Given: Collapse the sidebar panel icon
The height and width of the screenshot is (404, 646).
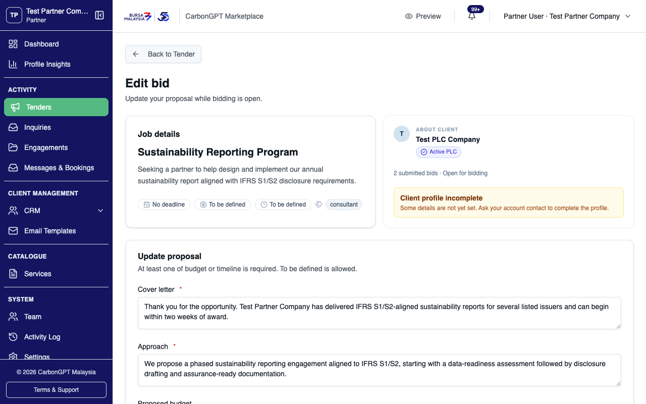Looking at the screenshot, I should pyautogui.click(x=99, y=15).
